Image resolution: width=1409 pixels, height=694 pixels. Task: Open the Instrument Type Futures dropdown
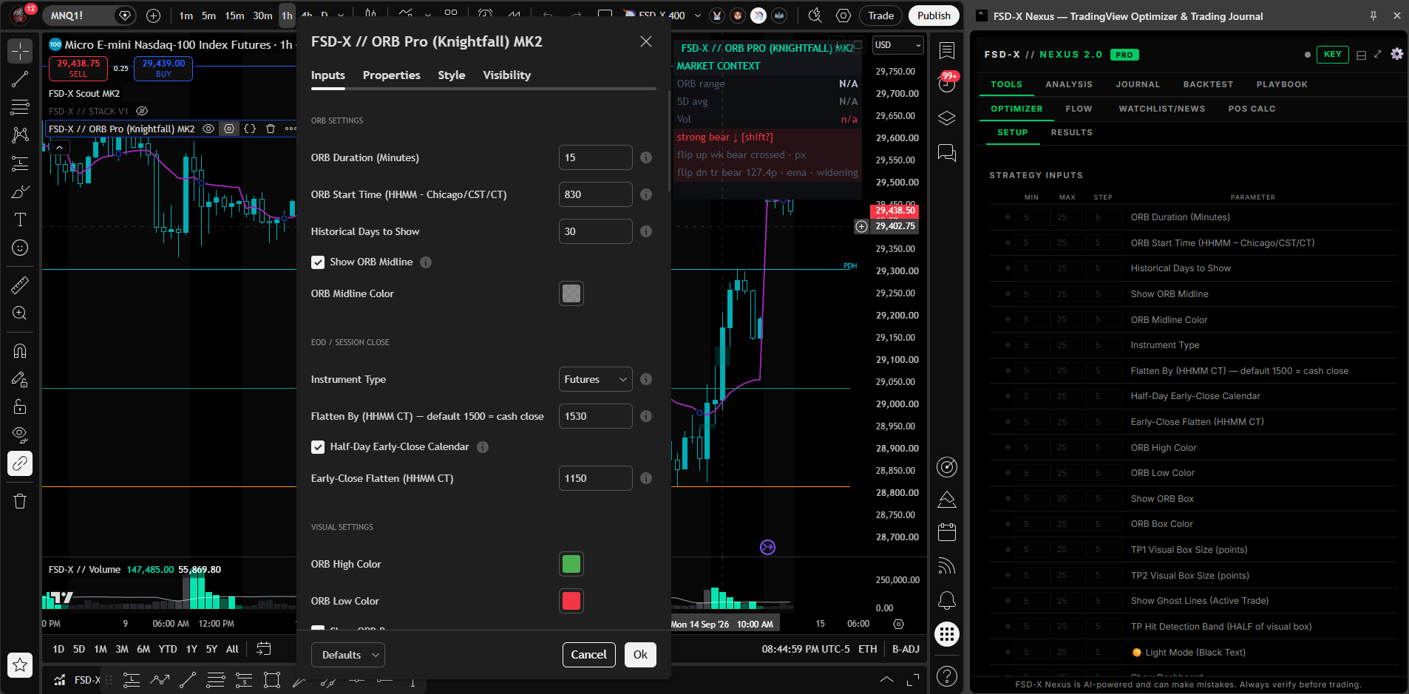pyautogui.click(x=595, y=379)
